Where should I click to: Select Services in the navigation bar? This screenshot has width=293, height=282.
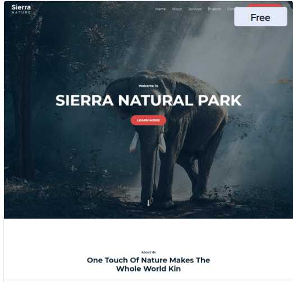(x=195, y=9)
